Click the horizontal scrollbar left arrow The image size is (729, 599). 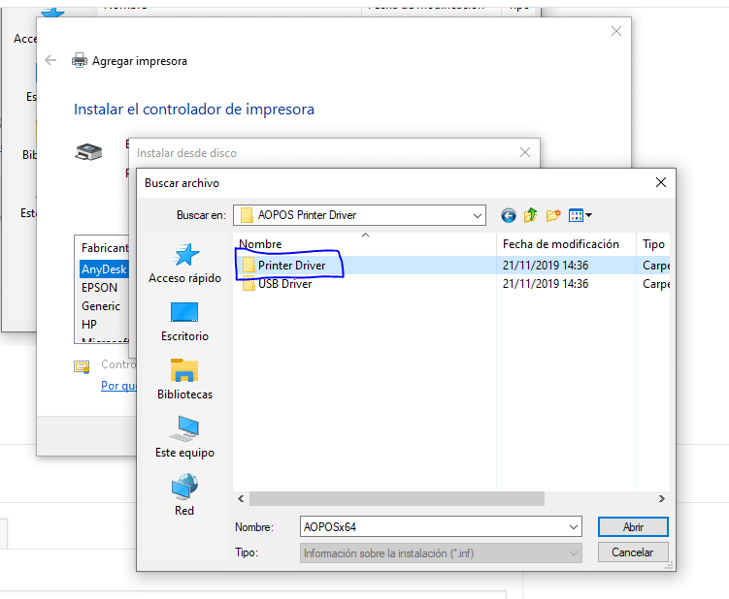(241, 499)
